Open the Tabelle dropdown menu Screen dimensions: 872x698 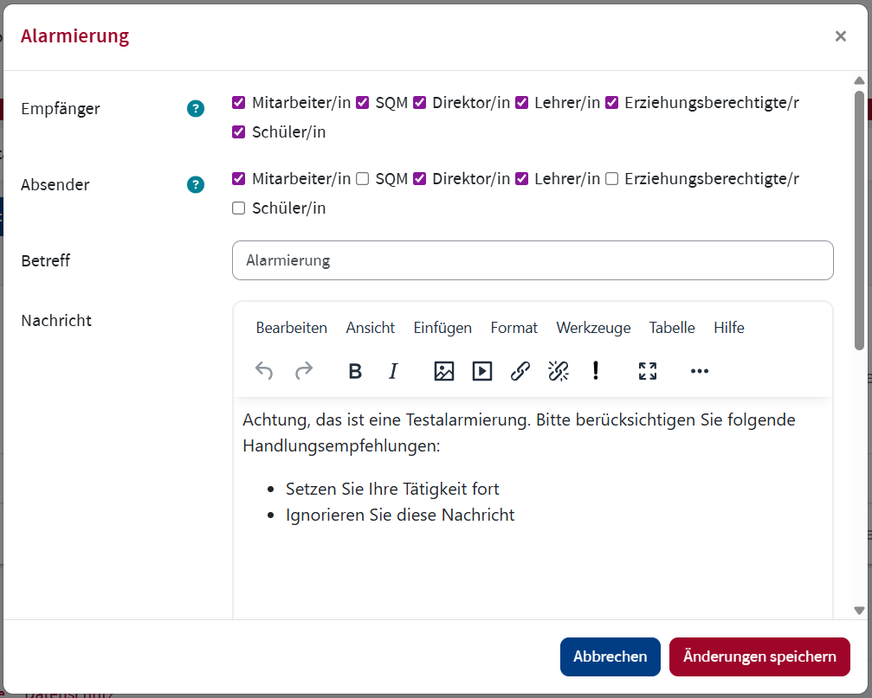(x=672, y=328)
